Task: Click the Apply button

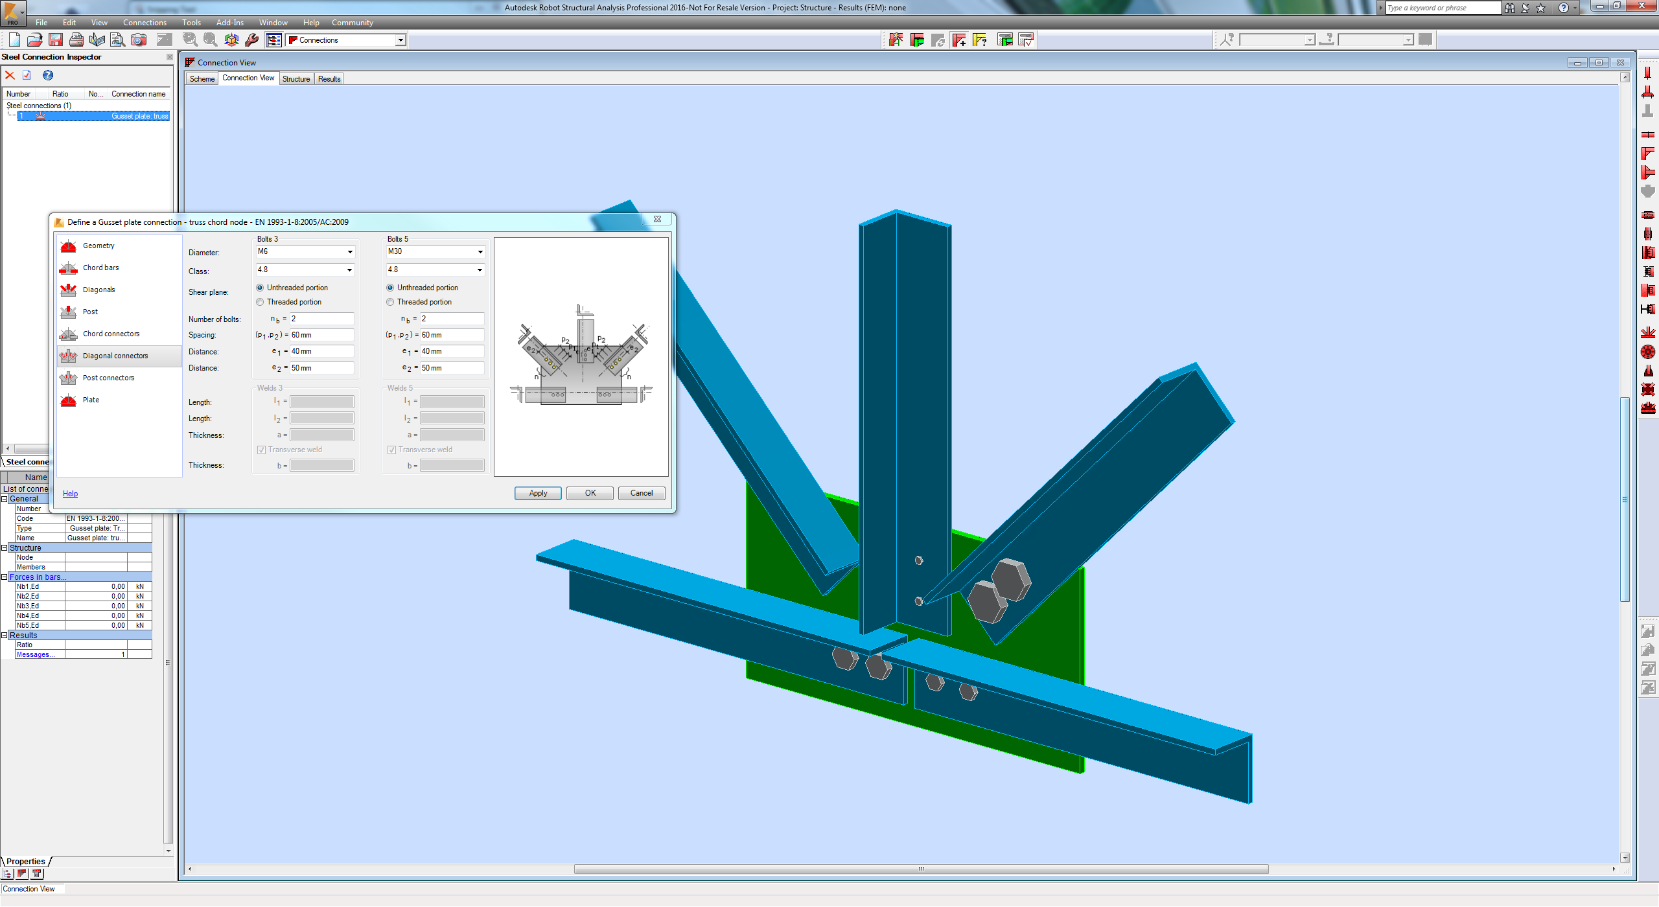Action: click(x=538, y=493)
